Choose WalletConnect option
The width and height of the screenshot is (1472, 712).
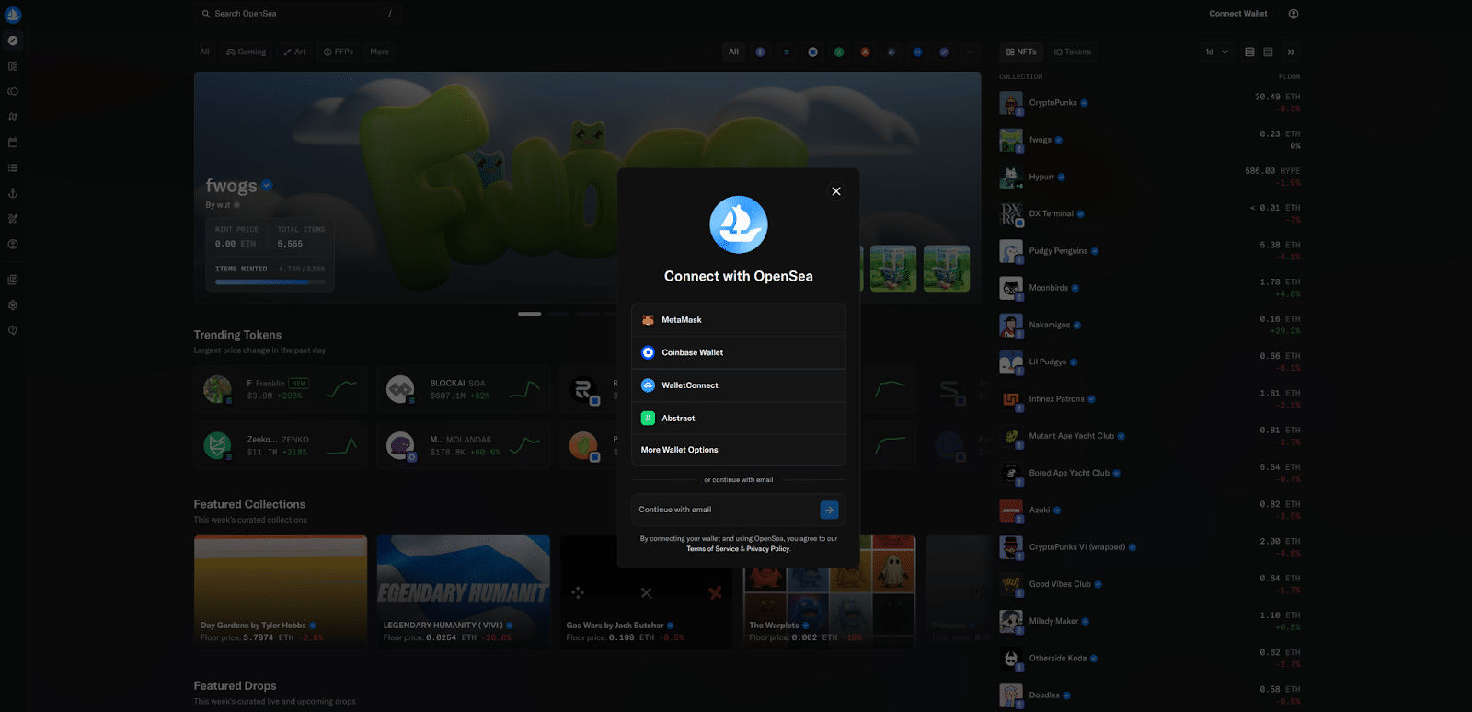[x=738, y=385]
